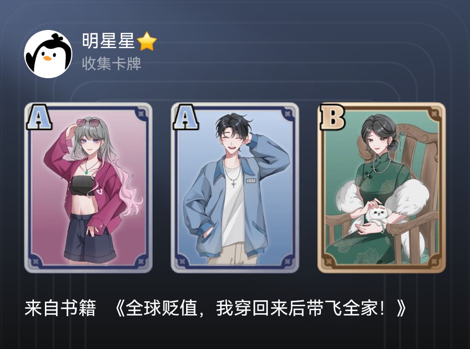Click the penguin avatar profile picture
Screen dimensions: 470x349
click(x=48, y=54)
